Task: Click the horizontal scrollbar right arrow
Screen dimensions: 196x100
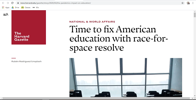Action: click(x=192, y=98)
